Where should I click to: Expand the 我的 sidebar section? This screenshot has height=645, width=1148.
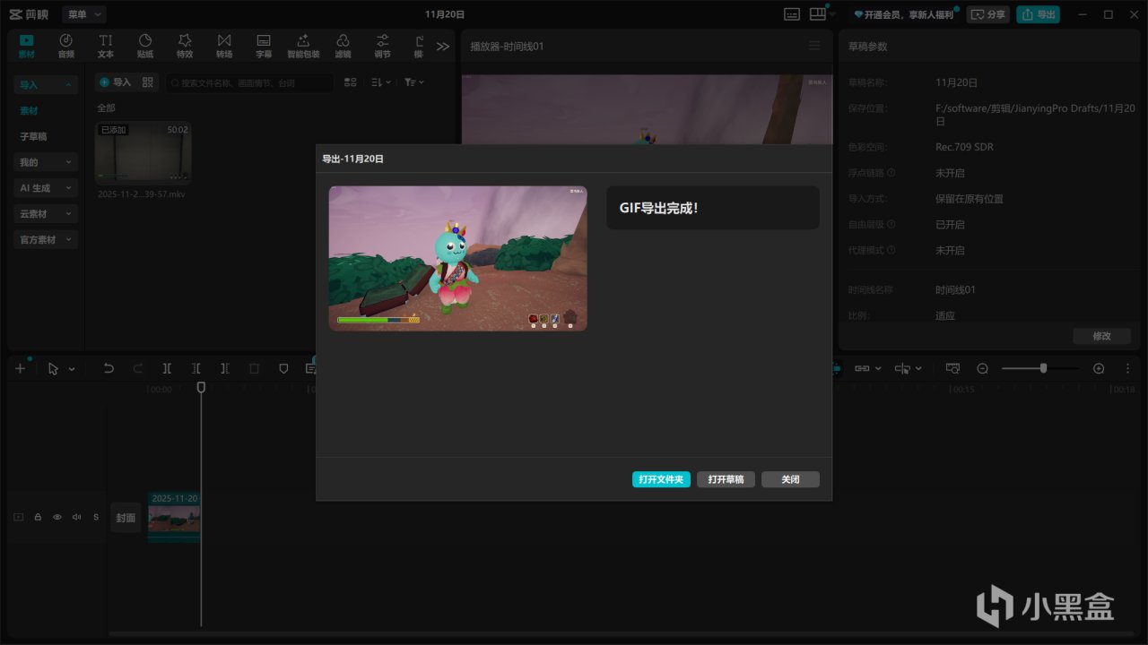coord(46,162)
